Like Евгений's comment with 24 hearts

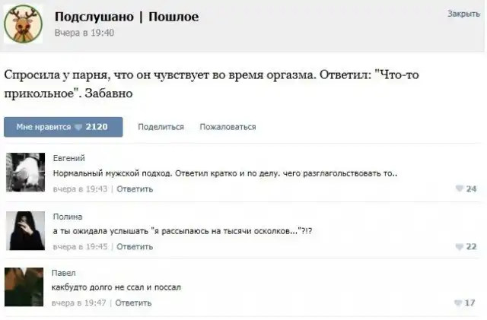click(465, 189)
